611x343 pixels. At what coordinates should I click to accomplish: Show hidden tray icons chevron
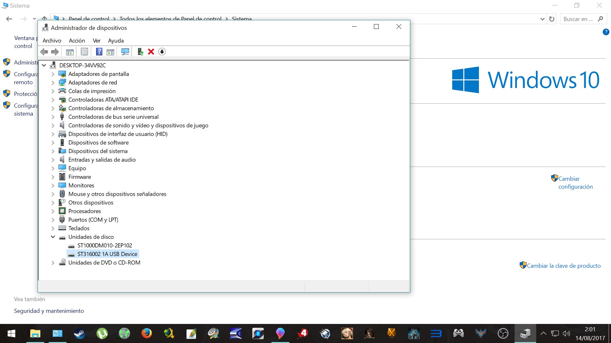544,333
